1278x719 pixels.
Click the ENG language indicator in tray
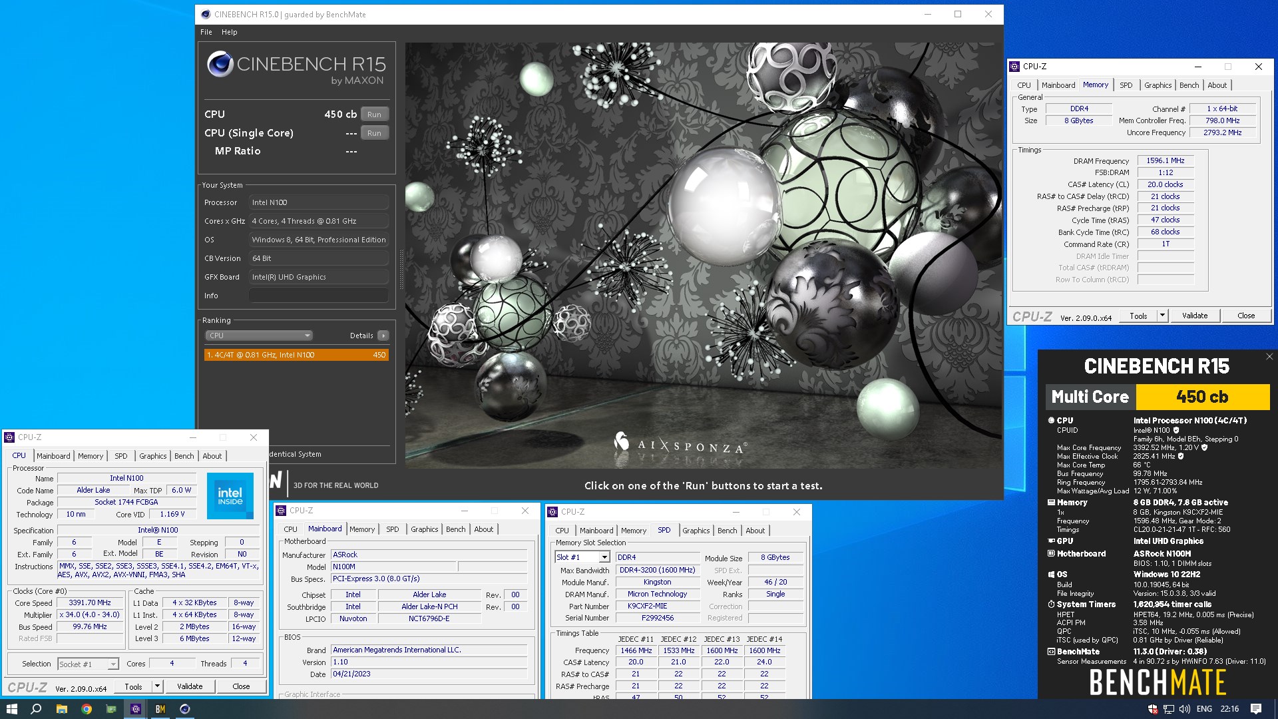[x=1204, y=709]
